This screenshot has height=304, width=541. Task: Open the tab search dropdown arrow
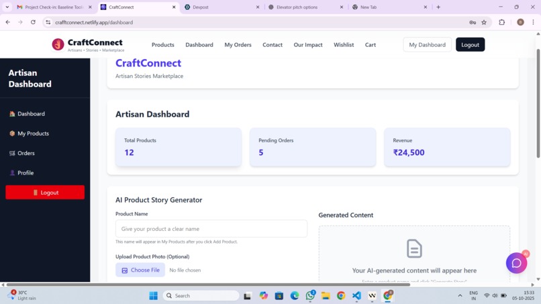[7, 7]
